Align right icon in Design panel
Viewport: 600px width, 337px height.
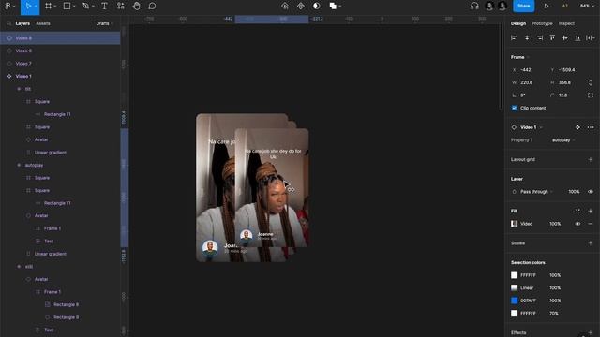pyautogui.click(x=540, y=37)
